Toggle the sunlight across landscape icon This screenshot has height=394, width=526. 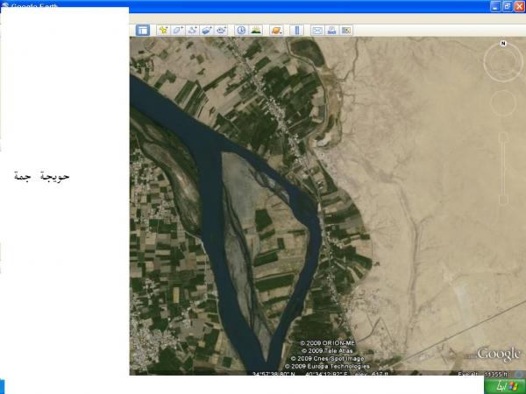pyautogui.click(x=256, y=30)
